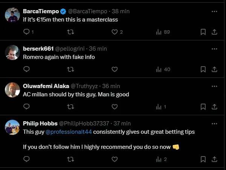226x170 pixels.
Task: Bookmark BarcaTiempo's tweet
Action: pos(203,32)
